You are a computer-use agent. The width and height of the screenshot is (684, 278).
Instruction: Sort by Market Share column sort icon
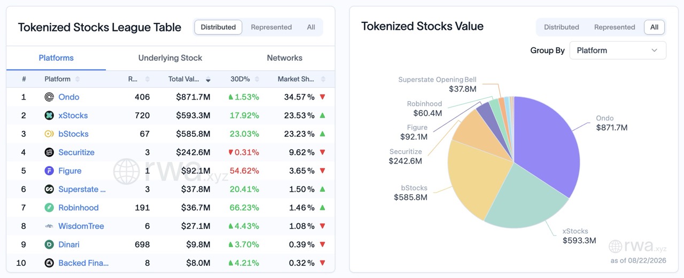[322, 79]
